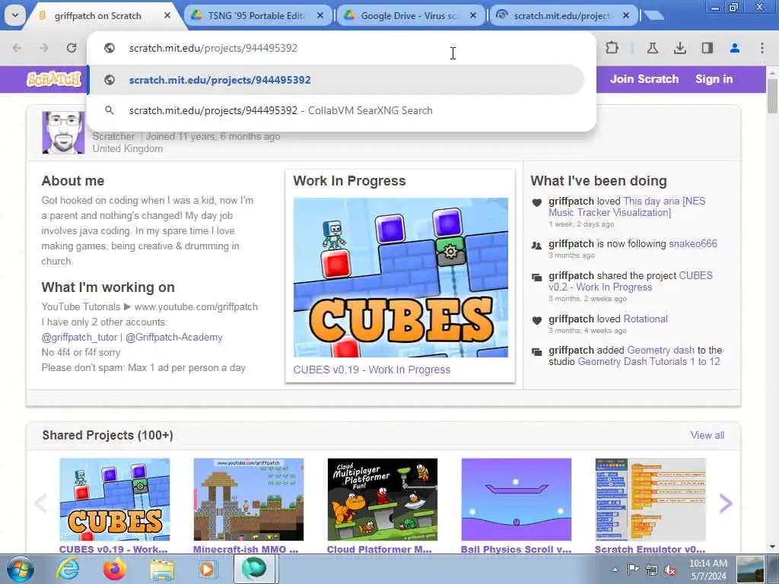Viewport: 779px width, 584px height.
Task: Toggle the browser side panel icon
Action: point(707,48)
